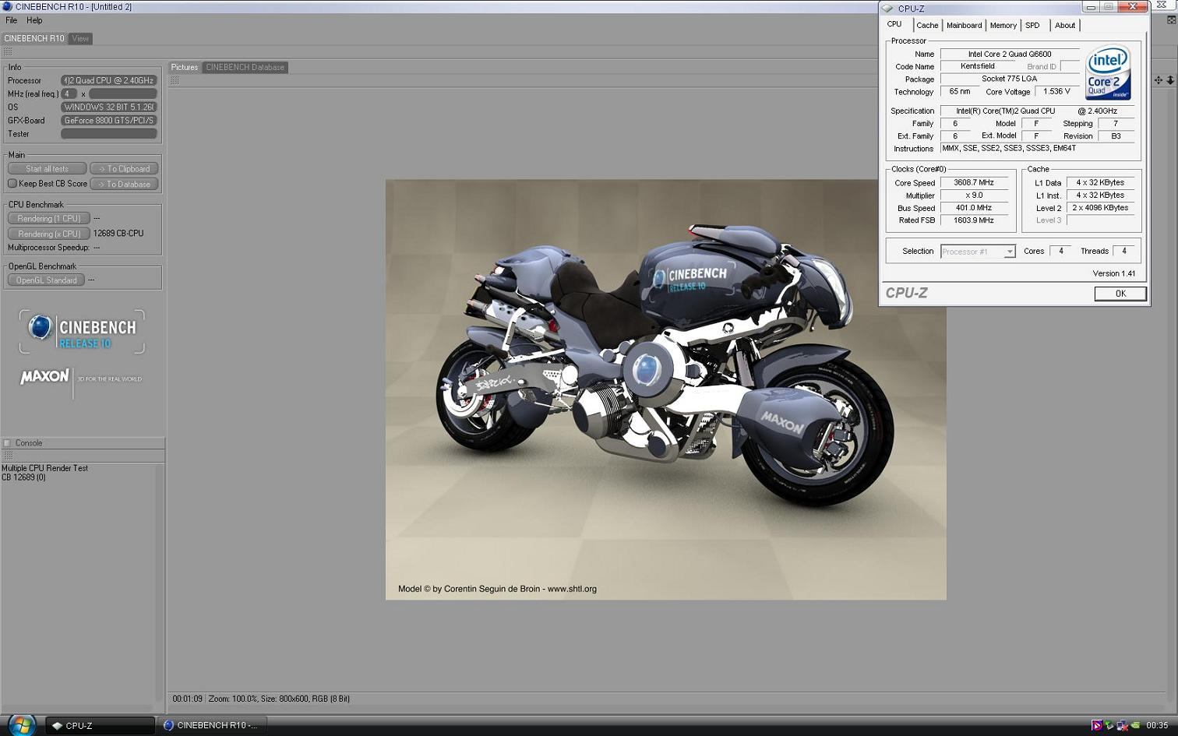Image resolution: width=1178 pixels, height=736 pixels.
Task: Click the first system tray icon
Action: tap(1096, 725)
